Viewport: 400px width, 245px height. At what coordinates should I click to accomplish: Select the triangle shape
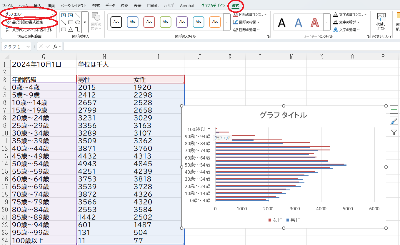click(71, 29)
